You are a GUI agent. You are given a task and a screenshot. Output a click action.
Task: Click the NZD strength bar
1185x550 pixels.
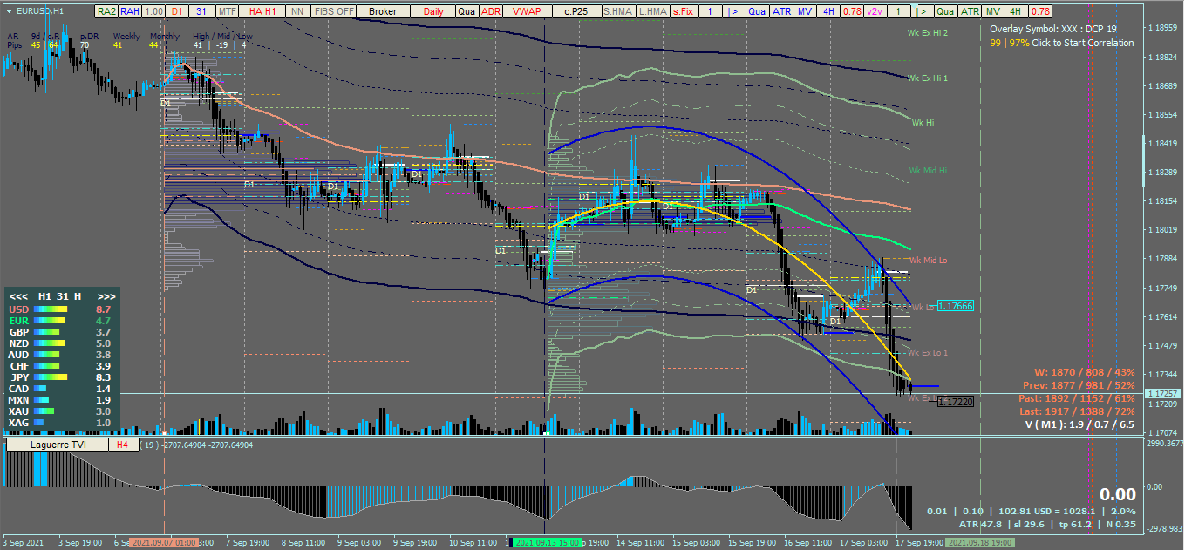tap(47, 343)
